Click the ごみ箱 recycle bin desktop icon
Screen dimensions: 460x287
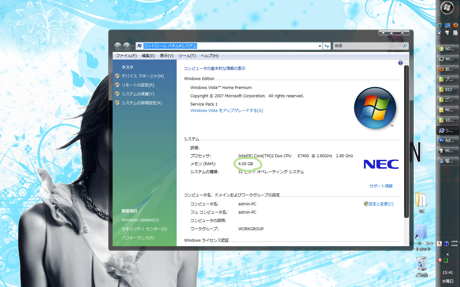coord(422,267)
